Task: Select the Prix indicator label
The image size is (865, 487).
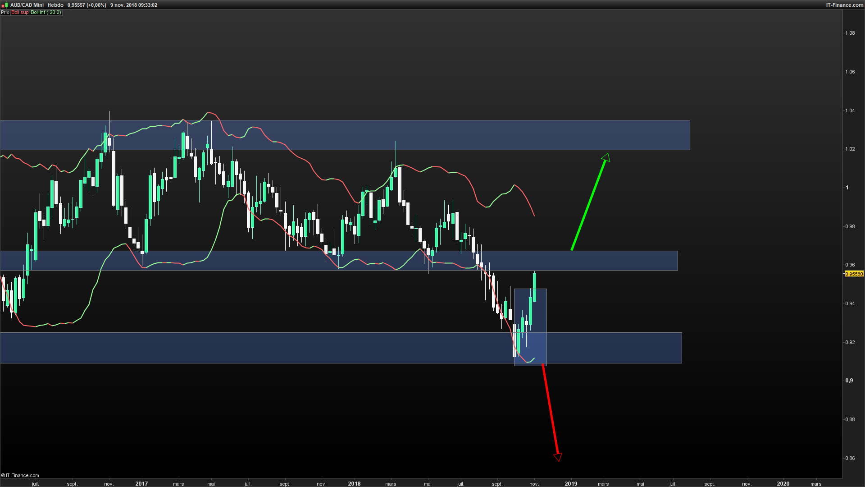Action: [x=5, y=13]
